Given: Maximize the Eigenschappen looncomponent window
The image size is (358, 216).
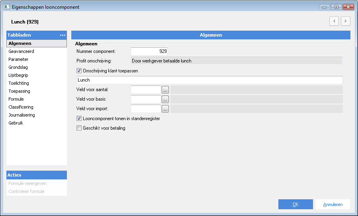Looking at the screenshot, I should click(x=336, y=7).
